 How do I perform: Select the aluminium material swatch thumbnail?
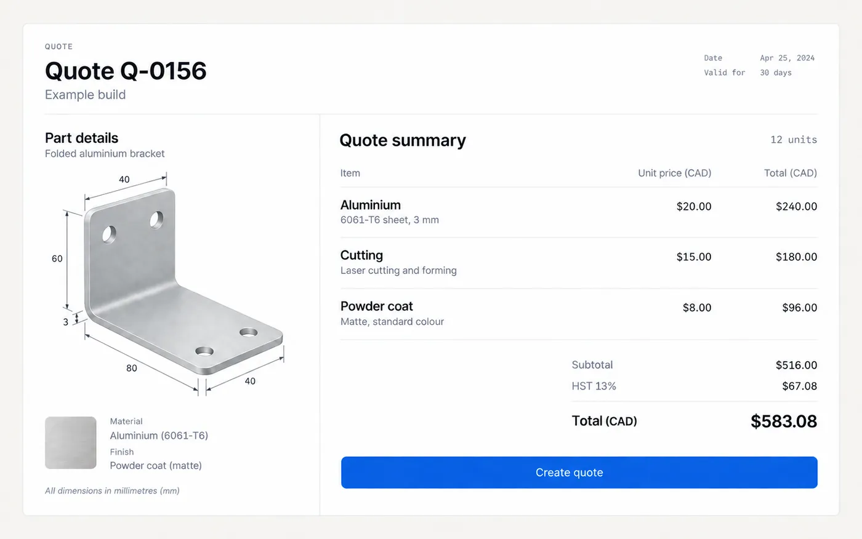click(71, 443)
